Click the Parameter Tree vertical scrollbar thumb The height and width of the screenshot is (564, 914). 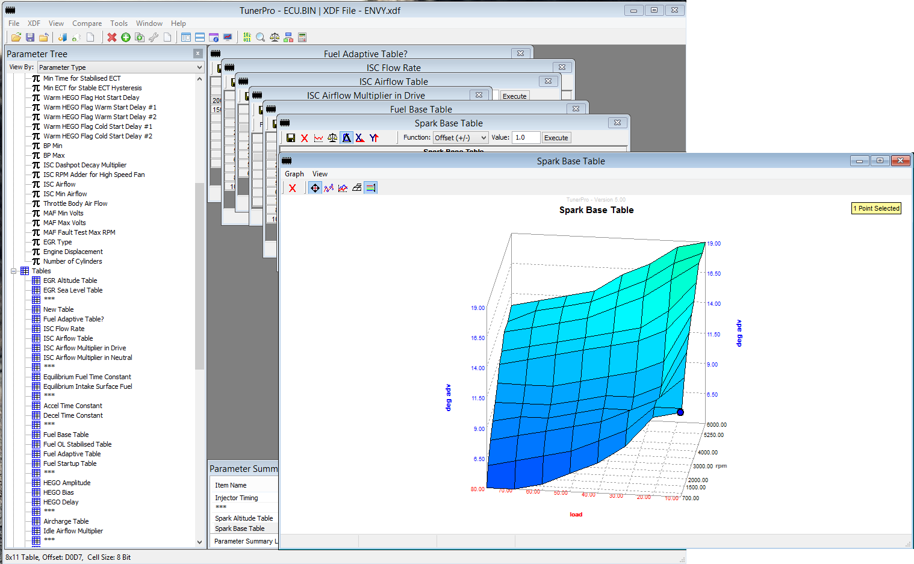click(200, 276)
